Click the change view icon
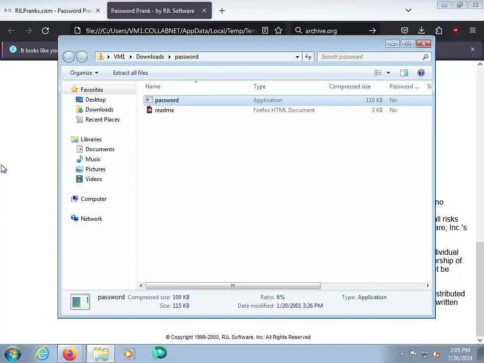Viewport: 484px width, 363px height. click(378, 73)
